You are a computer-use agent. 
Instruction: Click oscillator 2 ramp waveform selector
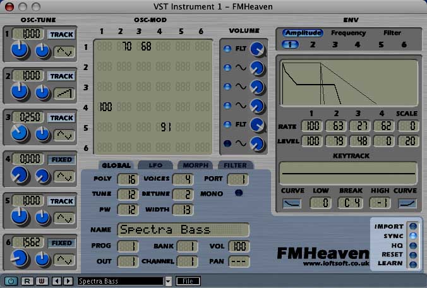tap(64, 93)
